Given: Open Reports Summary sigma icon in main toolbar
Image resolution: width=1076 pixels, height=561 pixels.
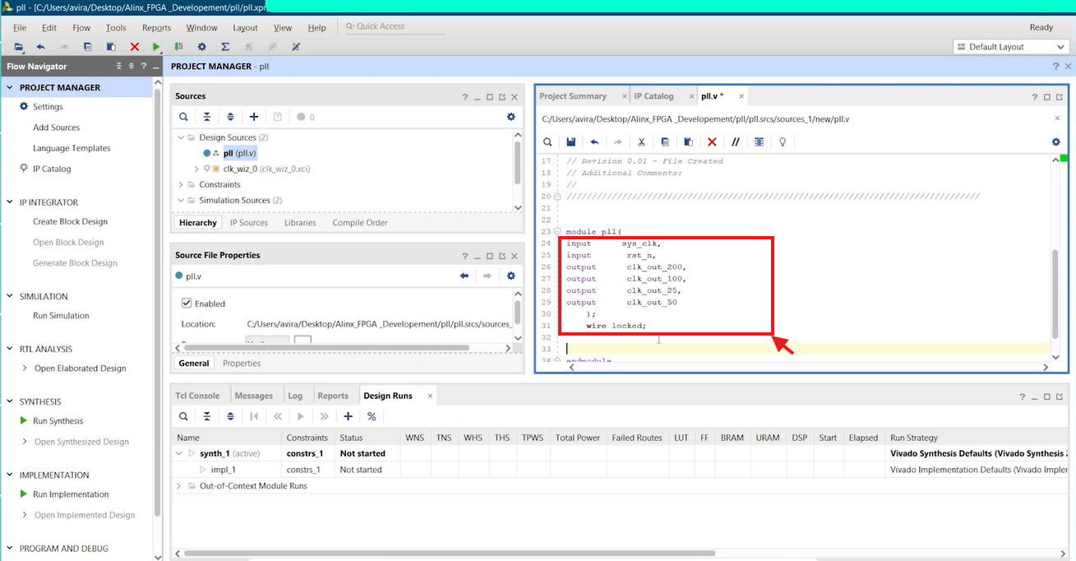Looking at the screenshot, I should [x=225, y=48].
